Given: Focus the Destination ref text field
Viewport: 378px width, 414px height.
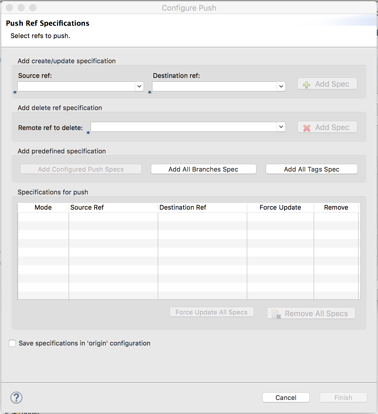Looking at the screenshot, I should pos(214,86).
